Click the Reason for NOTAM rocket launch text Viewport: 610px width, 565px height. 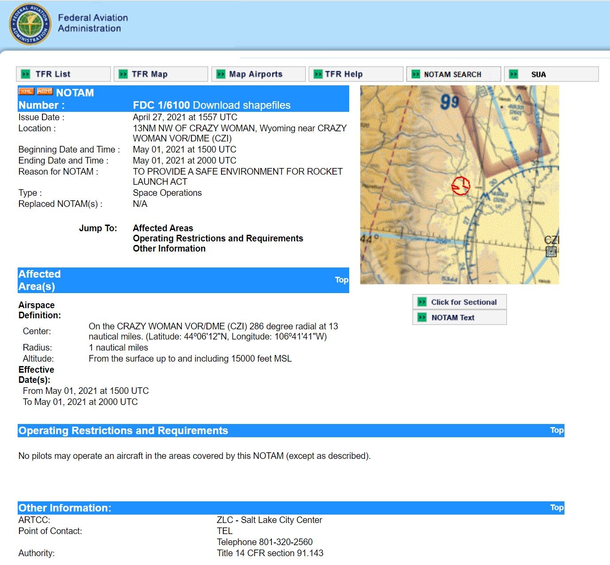(238, 176)
